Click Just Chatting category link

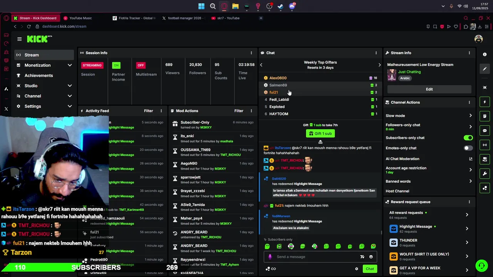click(409, 72)
